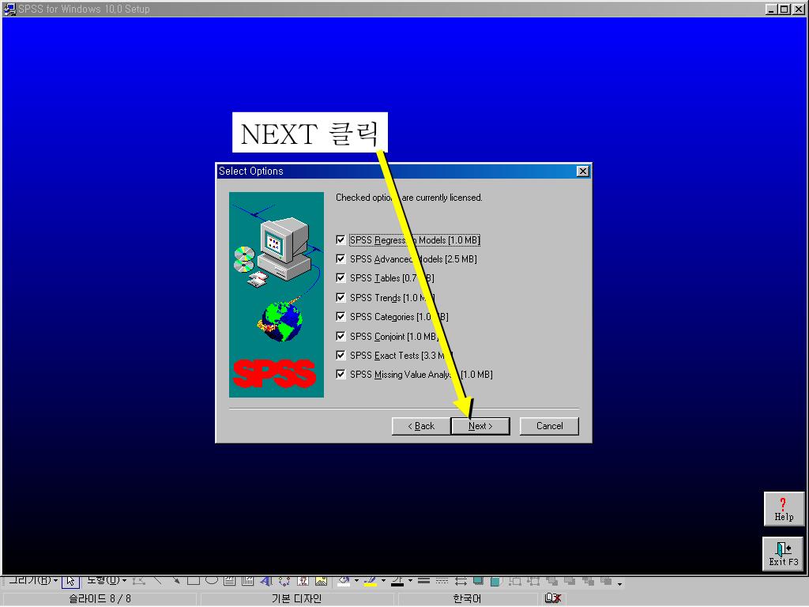
Task: Apply the fill color bucket
Action: (344, 581)
